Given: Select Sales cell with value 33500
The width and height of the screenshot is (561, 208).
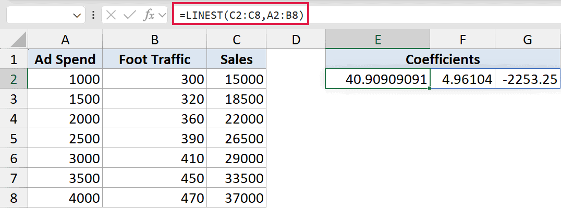Looking at the screenshot, I should click(x=237, y=178).
